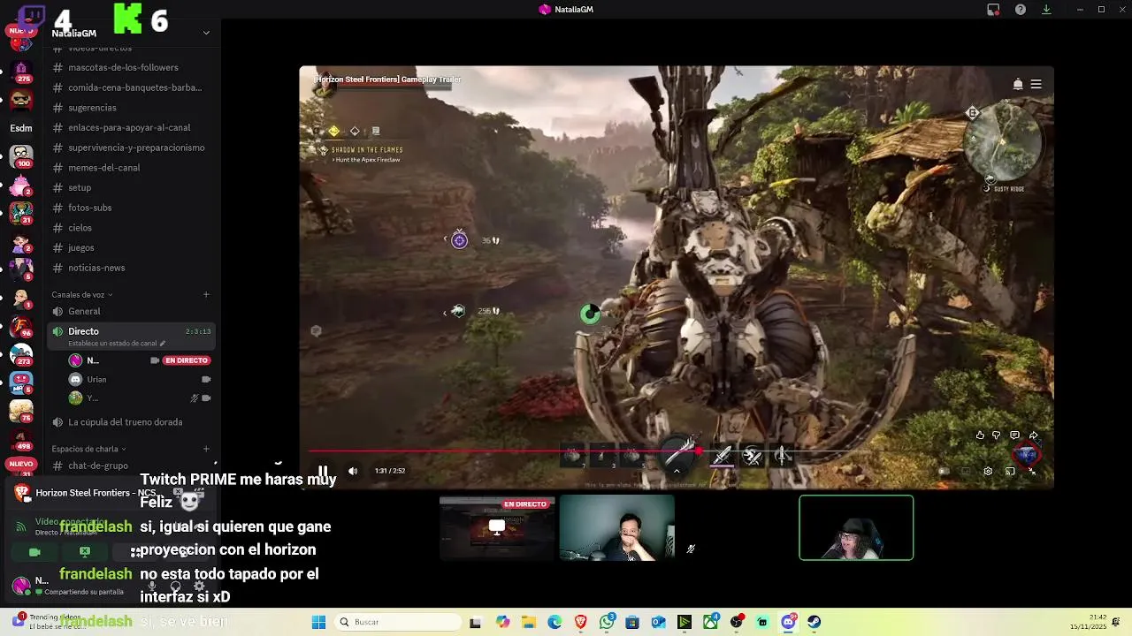Open Outlook from the taskbar
Screen dimensions: 1132x636
[658, 622]
